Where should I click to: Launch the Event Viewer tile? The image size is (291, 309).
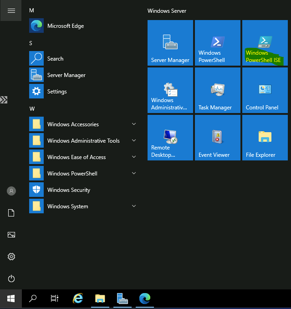[218, 138]
